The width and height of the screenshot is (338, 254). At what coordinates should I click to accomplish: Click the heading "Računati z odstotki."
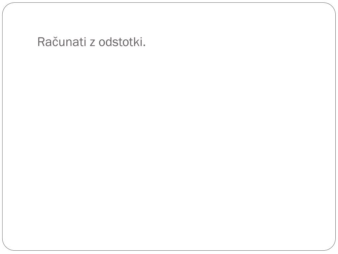[92, 42]
